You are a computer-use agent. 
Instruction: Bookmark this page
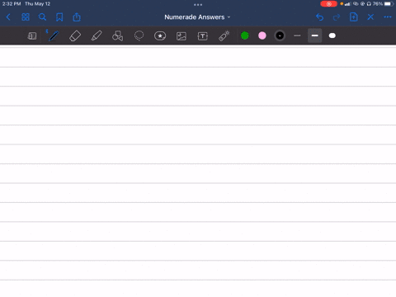click(x=59, y=17)
